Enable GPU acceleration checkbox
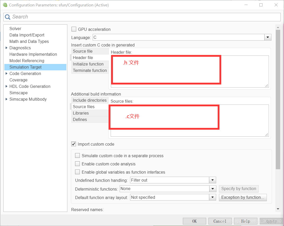This screenshot has width=284, height=226. pyautogui.click(x=74, y=29)
